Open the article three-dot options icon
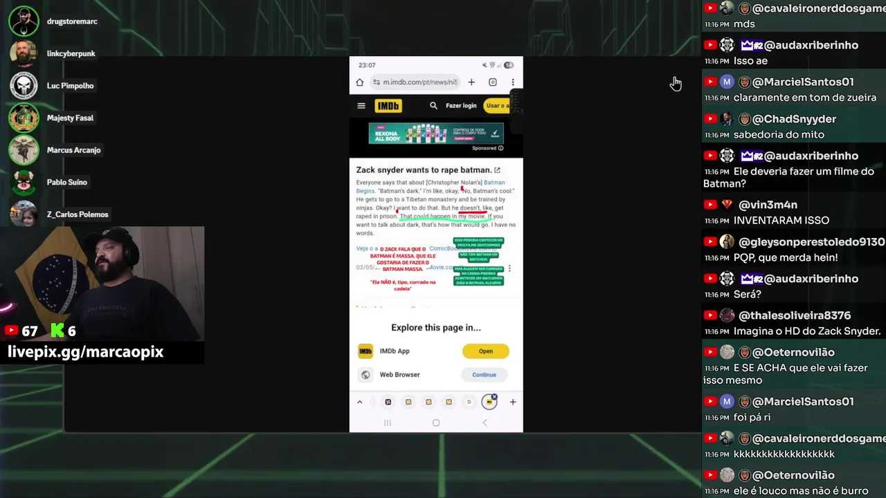This screenshot has width=886, height=498. click(x=509, y=268)
